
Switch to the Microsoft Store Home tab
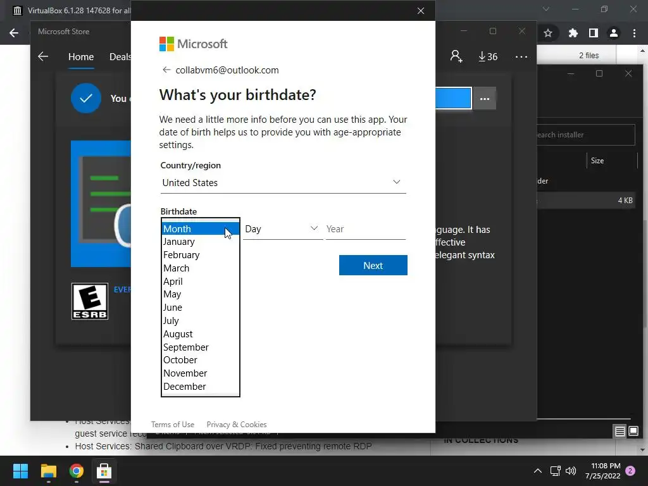pos(81,56)
